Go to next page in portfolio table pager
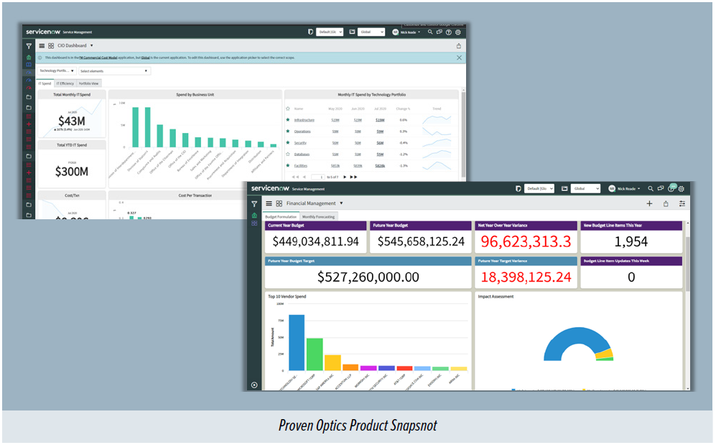716x445 pixels. click(345, 177)
